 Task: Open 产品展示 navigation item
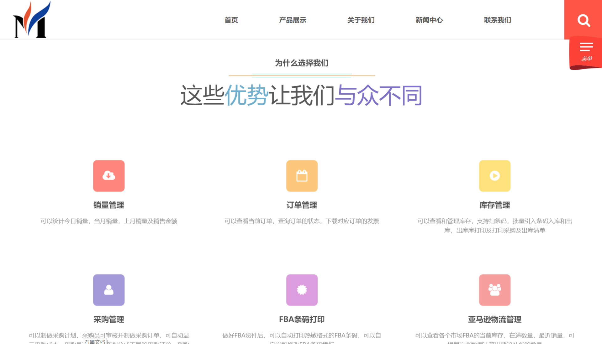293,20
